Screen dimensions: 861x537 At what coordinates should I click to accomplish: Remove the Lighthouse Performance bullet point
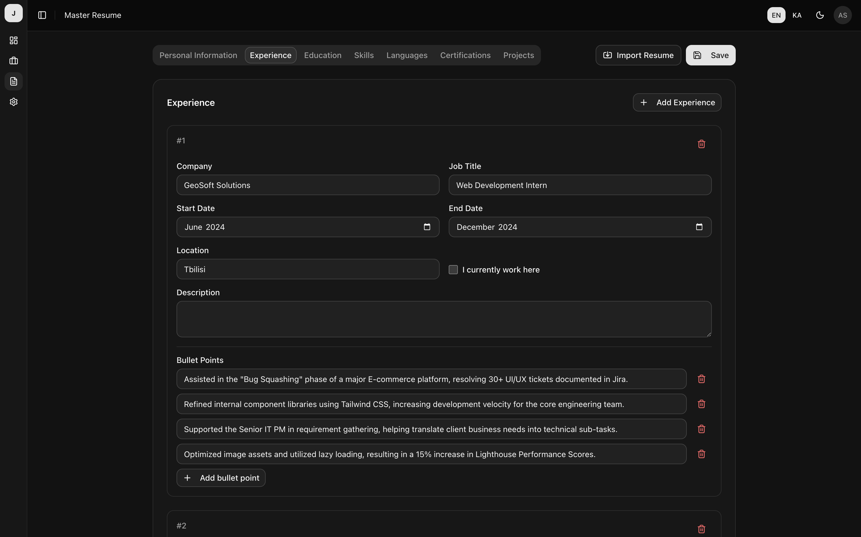(701, 454)
